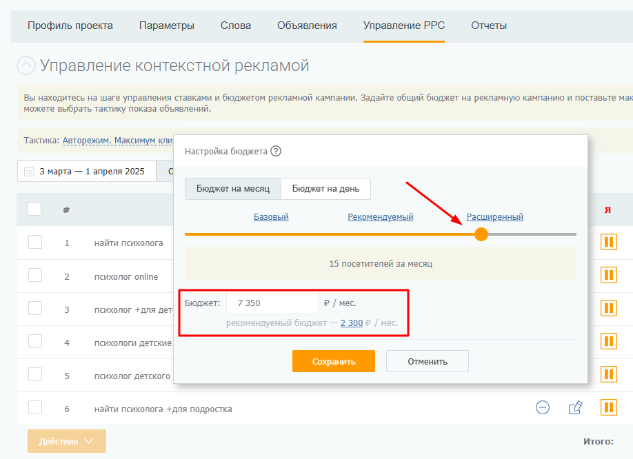Click the budget input field showing 7 350
Viewport: 633px width, 459px height.
coord(272,303)
